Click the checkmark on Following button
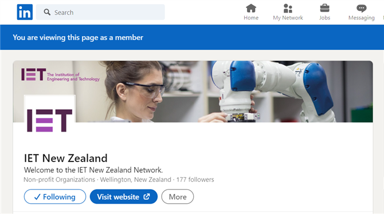 point(37,197)
